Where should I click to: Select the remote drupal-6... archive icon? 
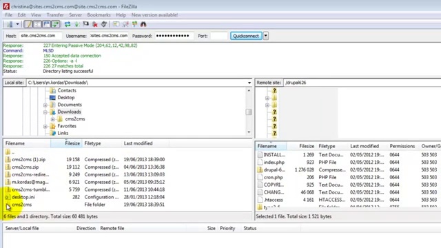click(260, 170)
